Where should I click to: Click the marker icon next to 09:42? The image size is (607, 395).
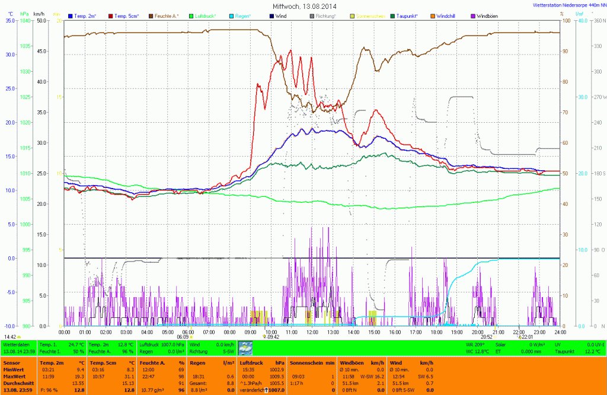pos(264,336)
